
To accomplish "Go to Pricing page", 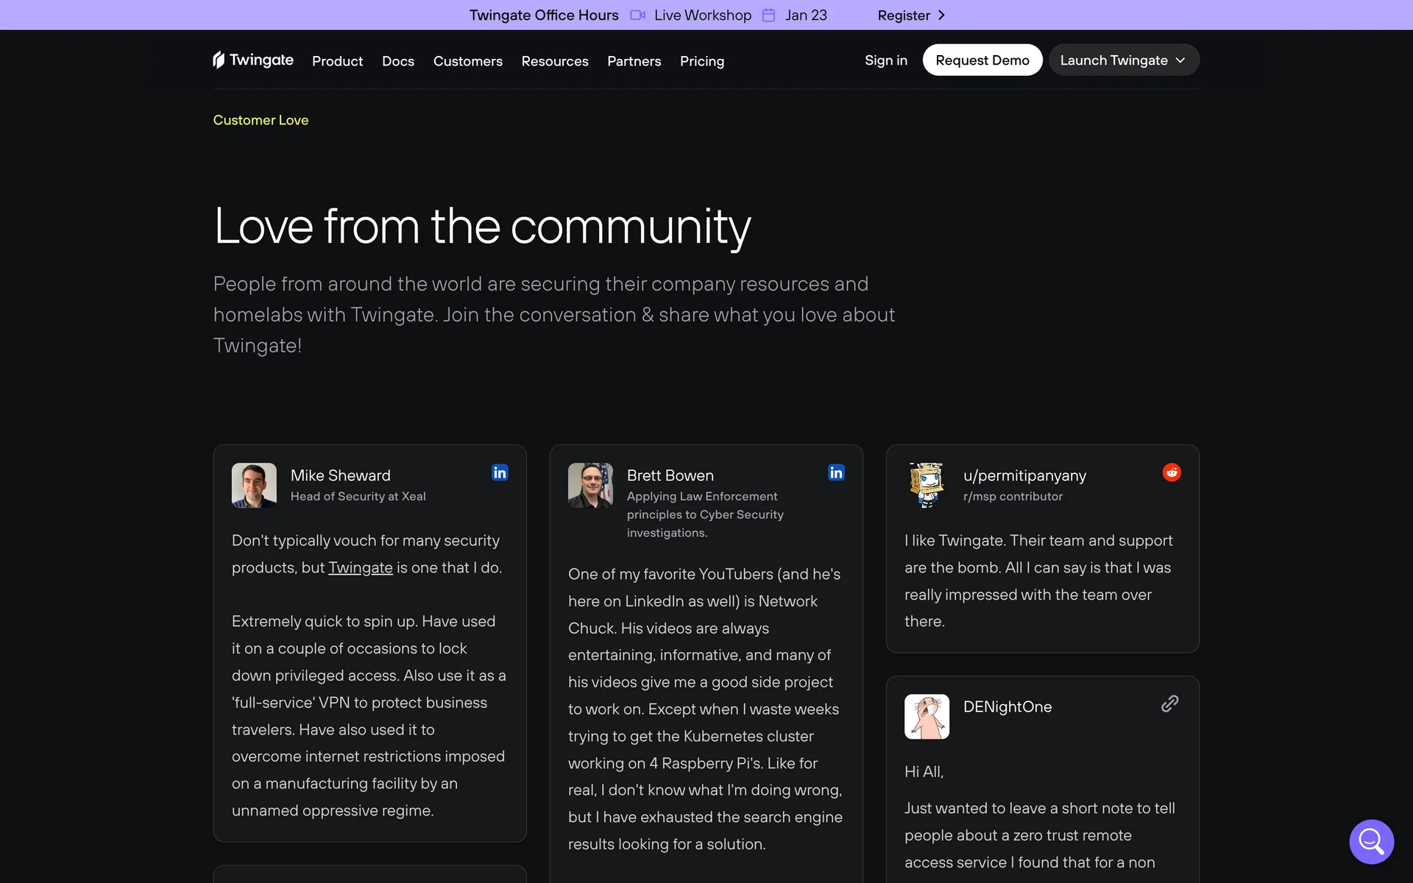I will [701, 61].
